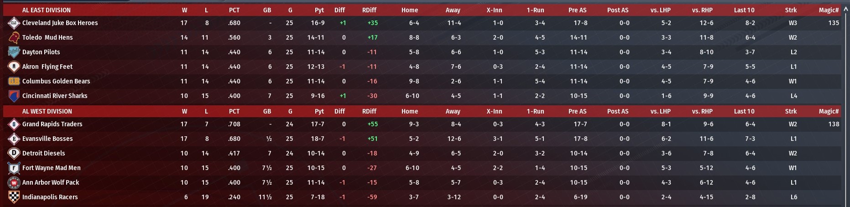Sort AL East by RDiff column

[369, 10]
